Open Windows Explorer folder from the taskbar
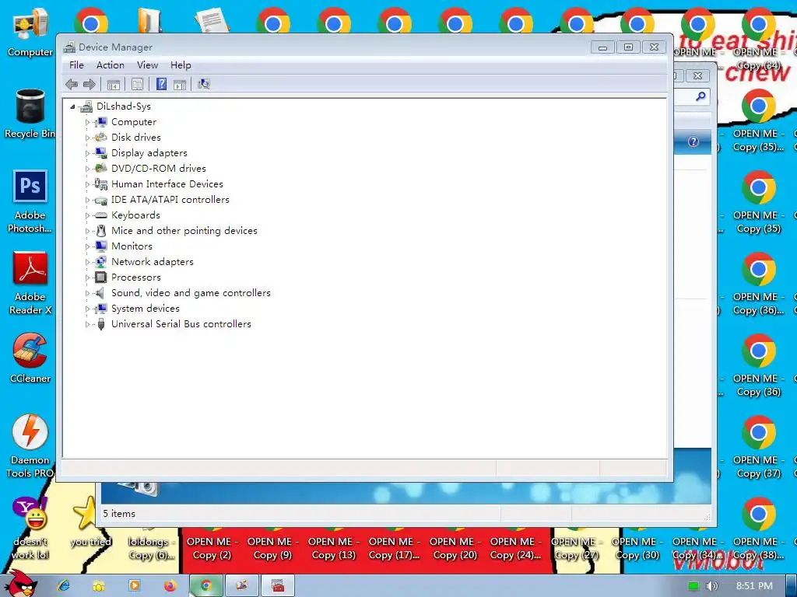 99,586
